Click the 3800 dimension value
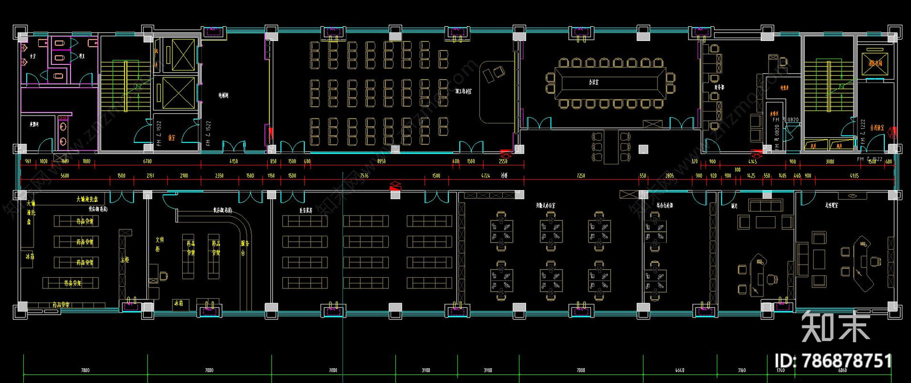The height and width of the screenshot is (383, 911). pos(830,162)
